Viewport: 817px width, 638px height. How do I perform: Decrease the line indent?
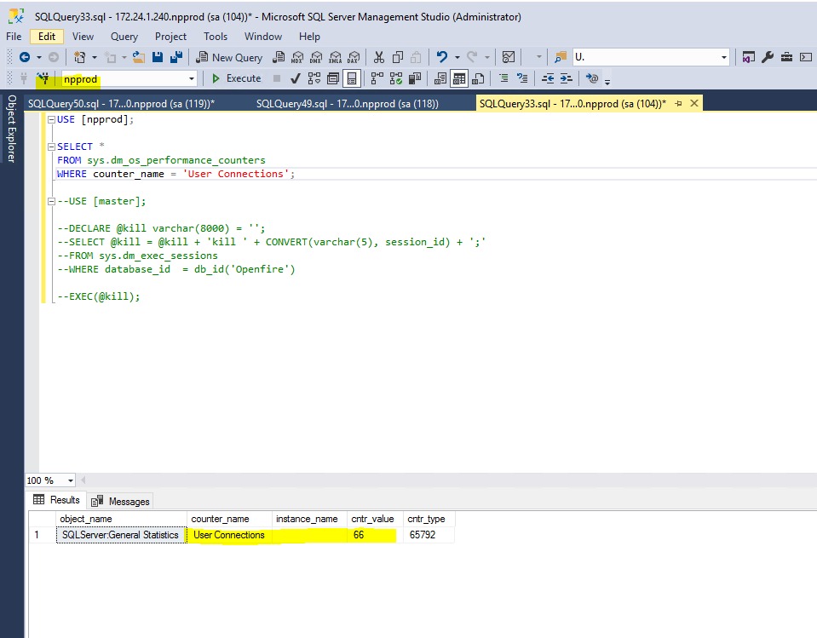tap(548, 78)
